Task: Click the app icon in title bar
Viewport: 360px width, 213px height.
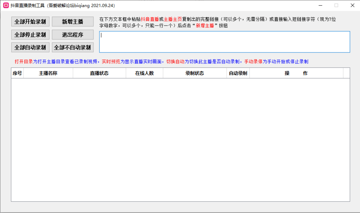Action: 6,5
